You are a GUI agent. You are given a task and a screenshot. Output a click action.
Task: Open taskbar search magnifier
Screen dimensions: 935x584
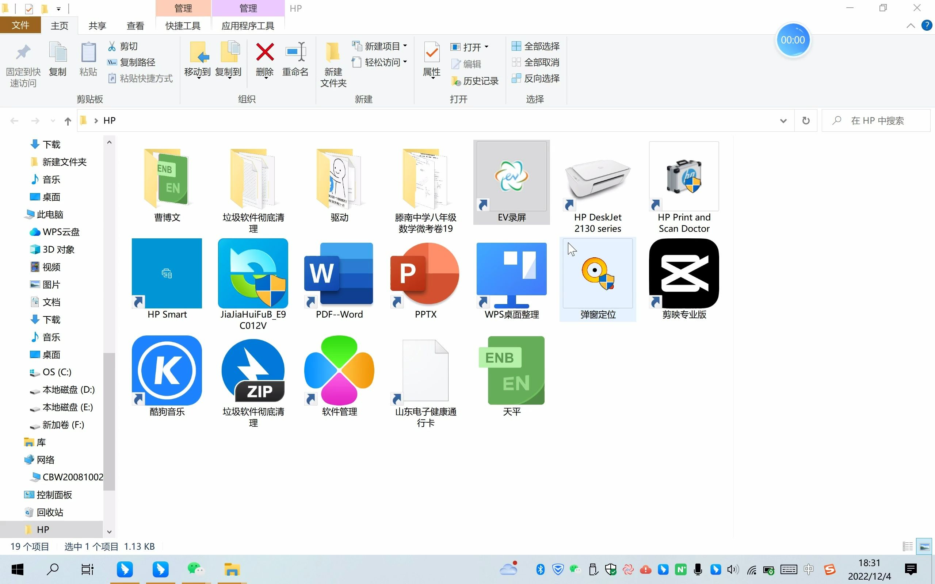point(52,569)
